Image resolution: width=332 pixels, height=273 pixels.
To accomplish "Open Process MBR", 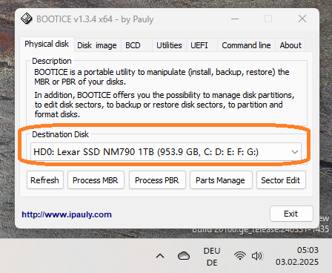I will tap(96, 180).
